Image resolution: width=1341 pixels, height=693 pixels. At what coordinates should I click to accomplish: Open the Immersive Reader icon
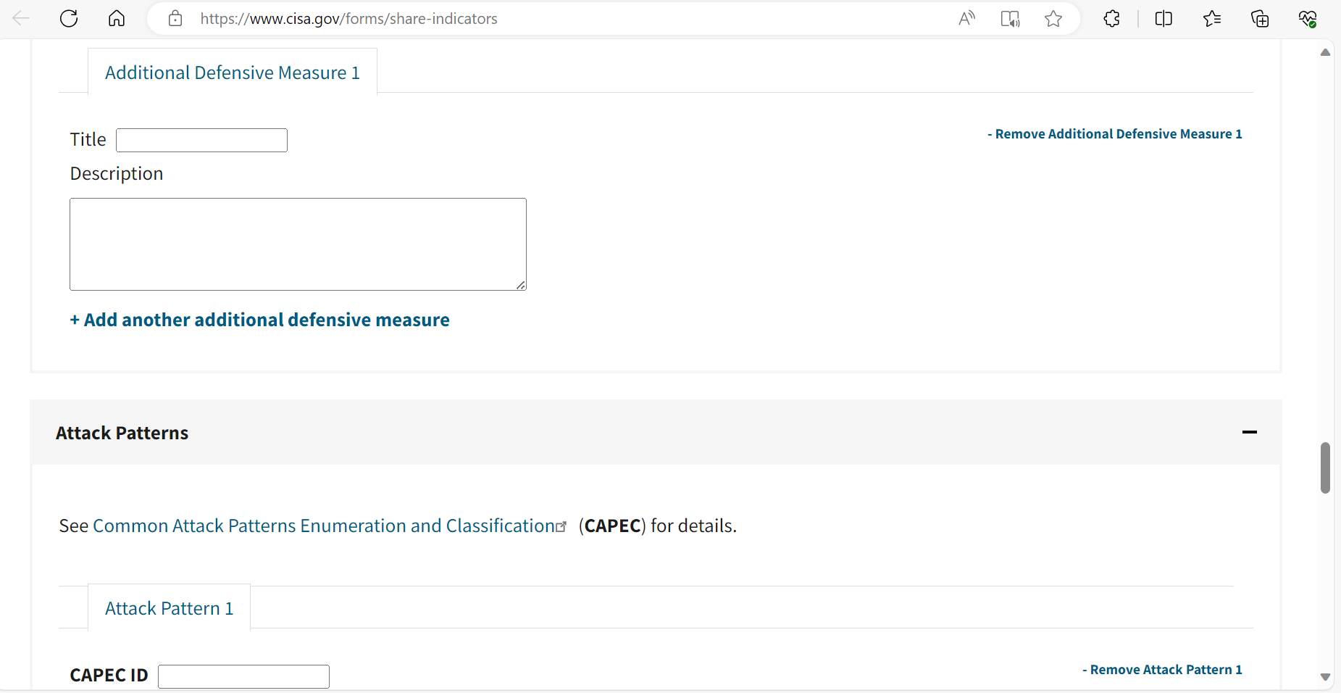click(x=1010, y=19)
